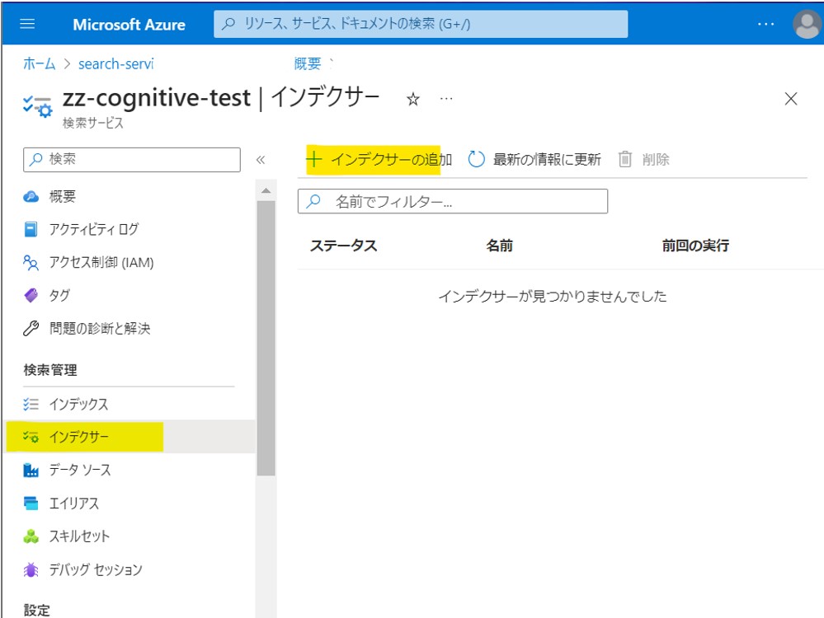Click the 設定 section heading
The width and height of the screenshot is (824, 618).
[37, 610]
